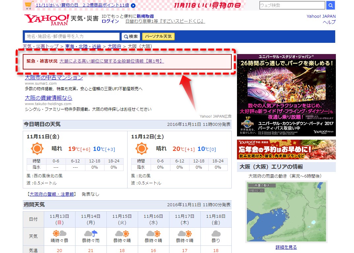Click the 検索 button in blue bar
354x253 pixels.
point(131,36)
